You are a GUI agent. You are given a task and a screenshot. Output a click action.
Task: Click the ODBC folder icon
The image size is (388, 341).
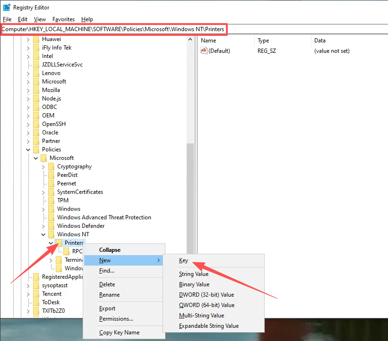click(36, 107)
